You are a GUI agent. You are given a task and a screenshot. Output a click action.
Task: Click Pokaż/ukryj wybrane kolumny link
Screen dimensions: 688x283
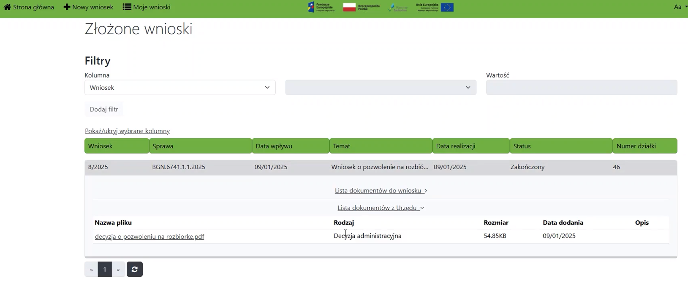click(127, 131)
